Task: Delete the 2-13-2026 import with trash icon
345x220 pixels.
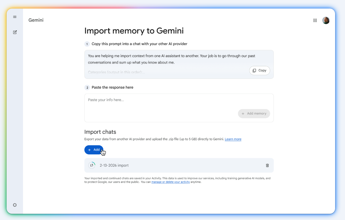Action: click(267, 165)
